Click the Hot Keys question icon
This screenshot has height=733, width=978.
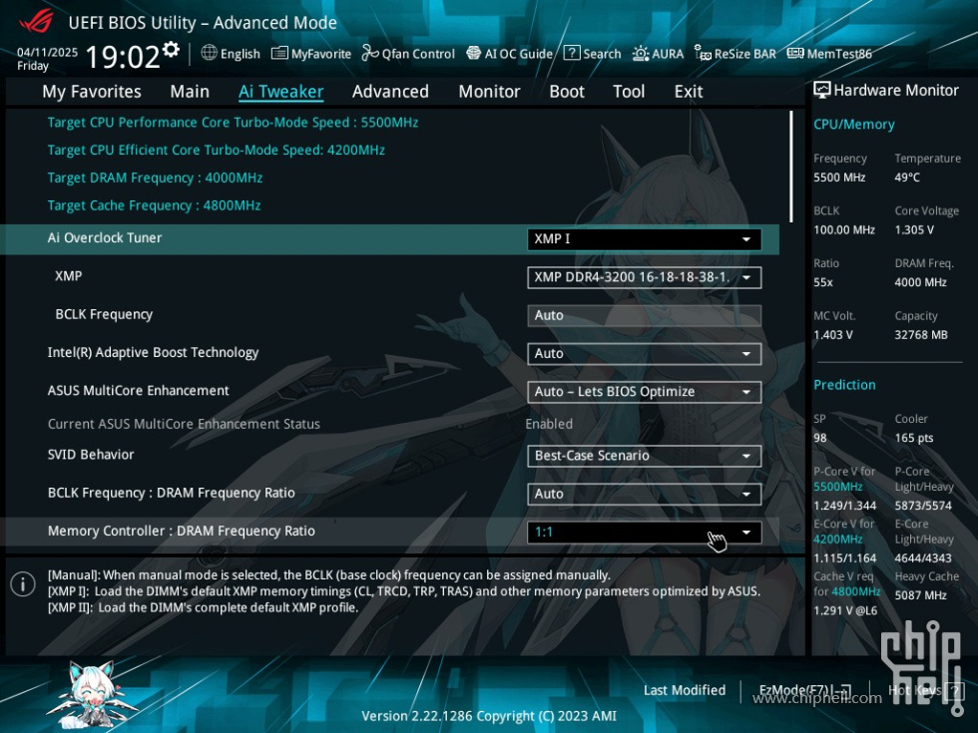954,690
